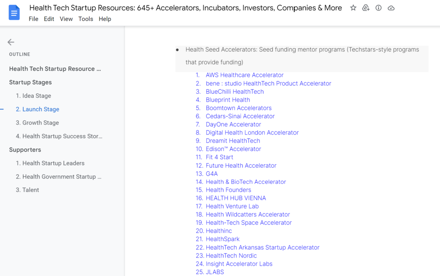Open the Help menu
Image resolution: width=440 pixels, height=276 pixels.
tap(105, 19)
